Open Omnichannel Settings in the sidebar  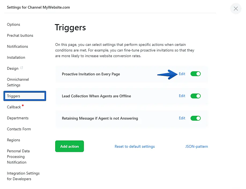[x=18, y=82]
